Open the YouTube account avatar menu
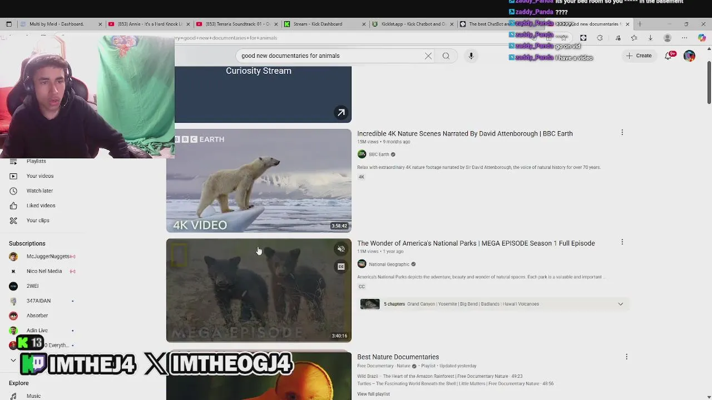This screenshot has width=712, height=400. click(689, 56)
